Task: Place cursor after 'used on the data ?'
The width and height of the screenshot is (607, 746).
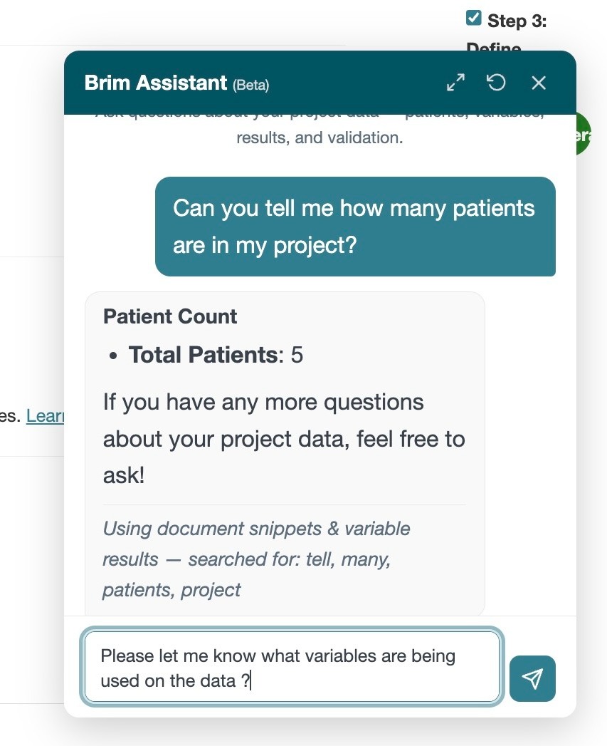Action: pos(251,681)
